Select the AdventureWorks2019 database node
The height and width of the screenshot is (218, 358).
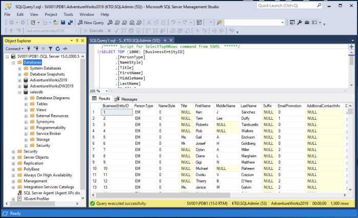click(x=48, y=80)
